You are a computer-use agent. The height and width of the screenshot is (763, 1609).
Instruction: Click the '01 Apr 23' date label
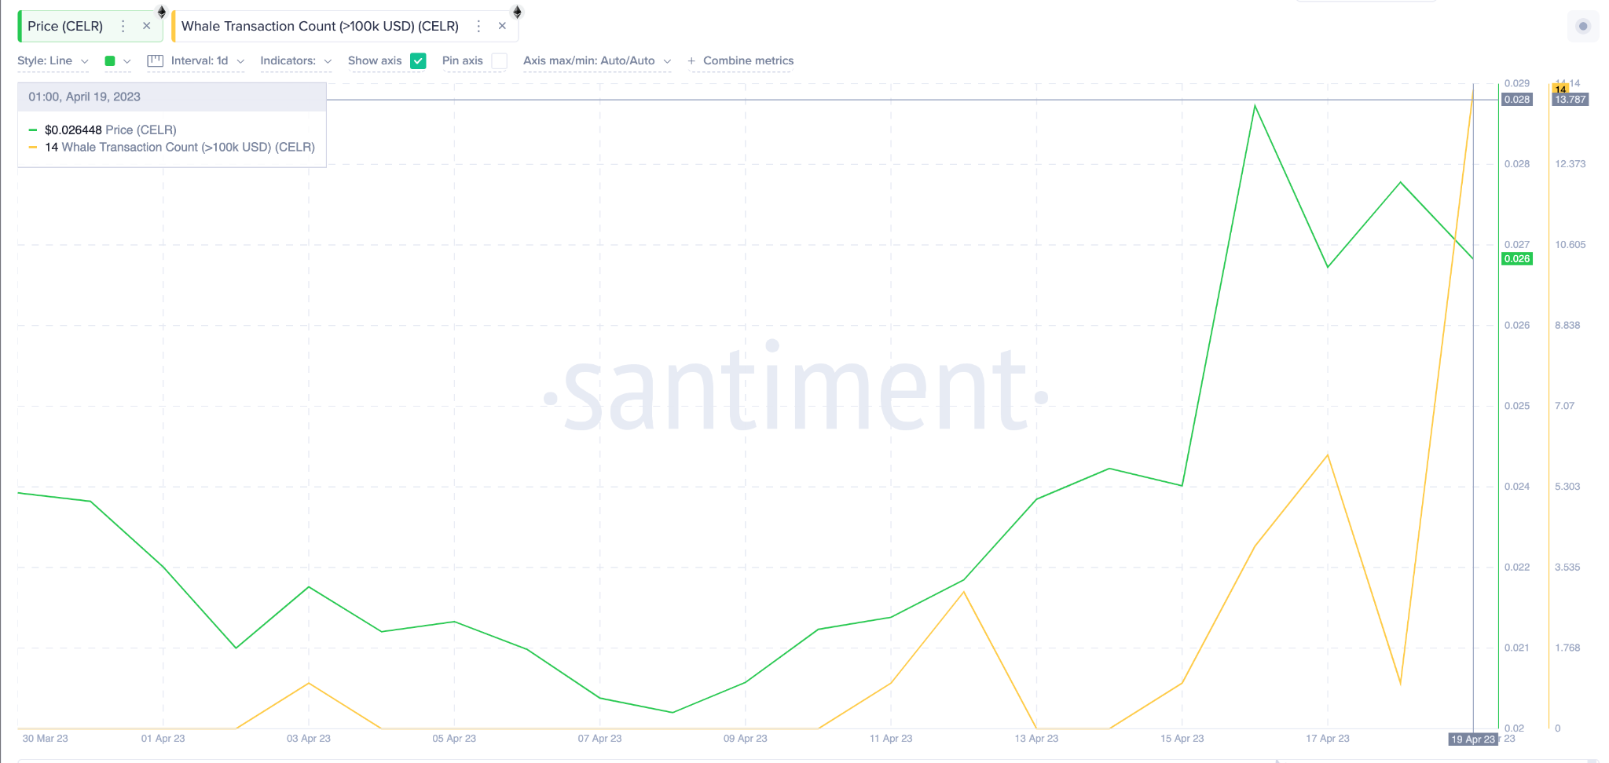(163, 739)
